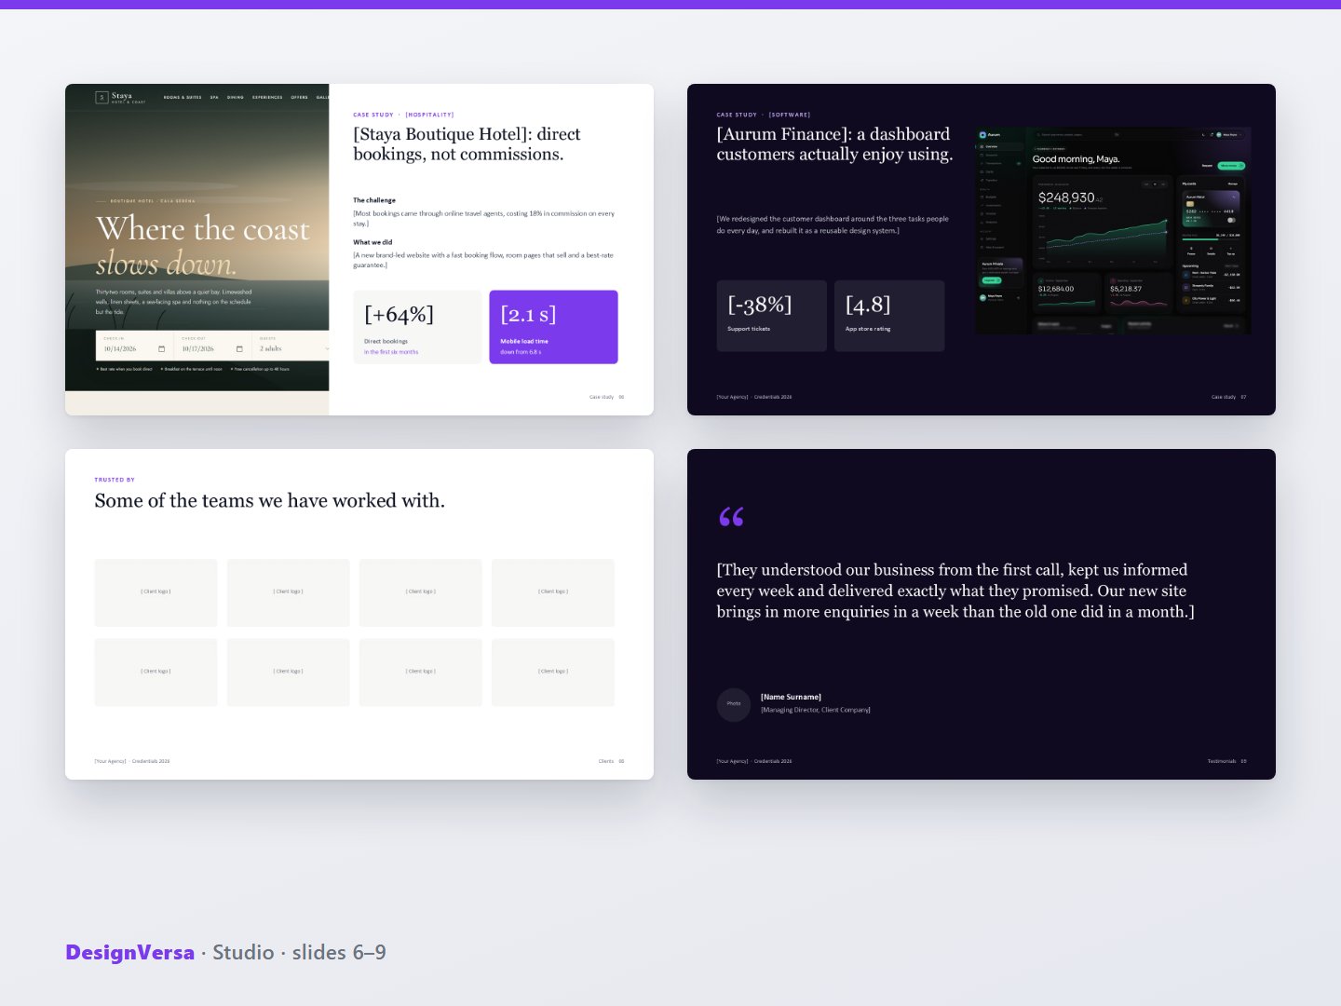Select the [4.8] app store rating card

[x=889, y=316]
